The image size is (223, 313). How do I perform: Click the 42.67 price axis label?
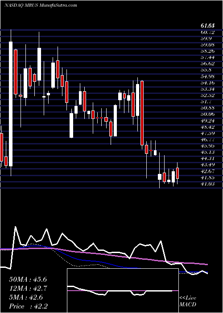(208, 171)
